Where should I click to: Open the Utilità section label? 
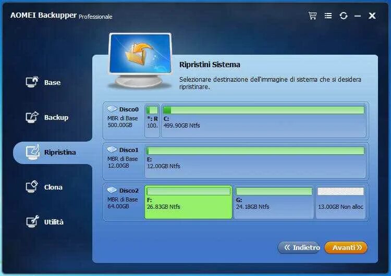point(54,222)
